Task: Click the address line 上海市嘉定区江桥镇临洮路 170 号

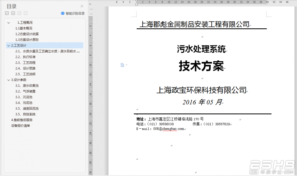Action: [176, 119]
